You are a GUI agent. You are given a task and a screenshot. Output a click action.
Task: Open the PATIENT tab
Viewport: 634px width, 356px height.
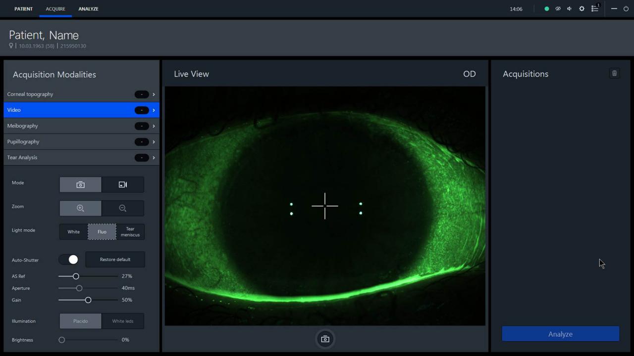click(23, 9)
